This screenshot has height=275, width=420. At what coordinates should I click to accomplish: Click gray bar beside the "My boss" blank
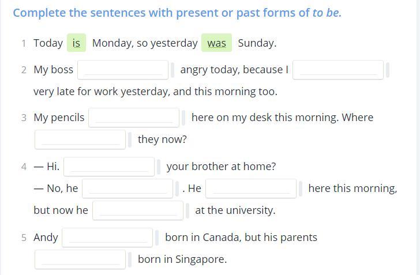(172, 70)
